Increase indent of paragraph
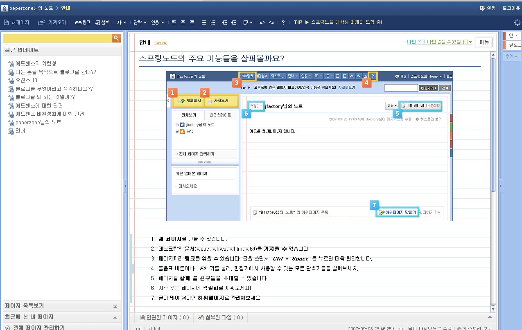 pyautogui.click(x=224, y=22)
